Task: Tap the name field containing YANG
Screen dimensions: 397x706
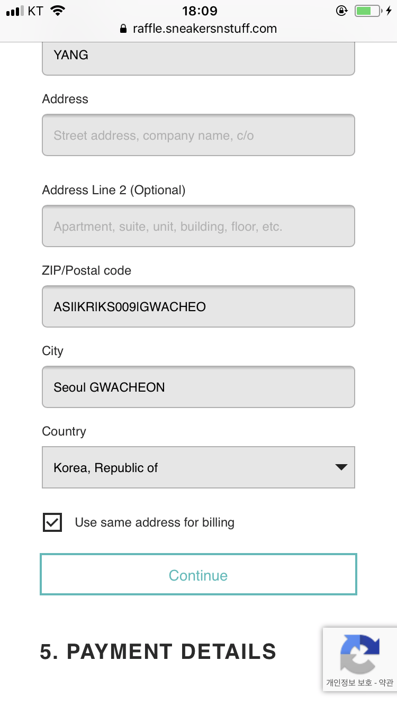Action: click(198, 58)
